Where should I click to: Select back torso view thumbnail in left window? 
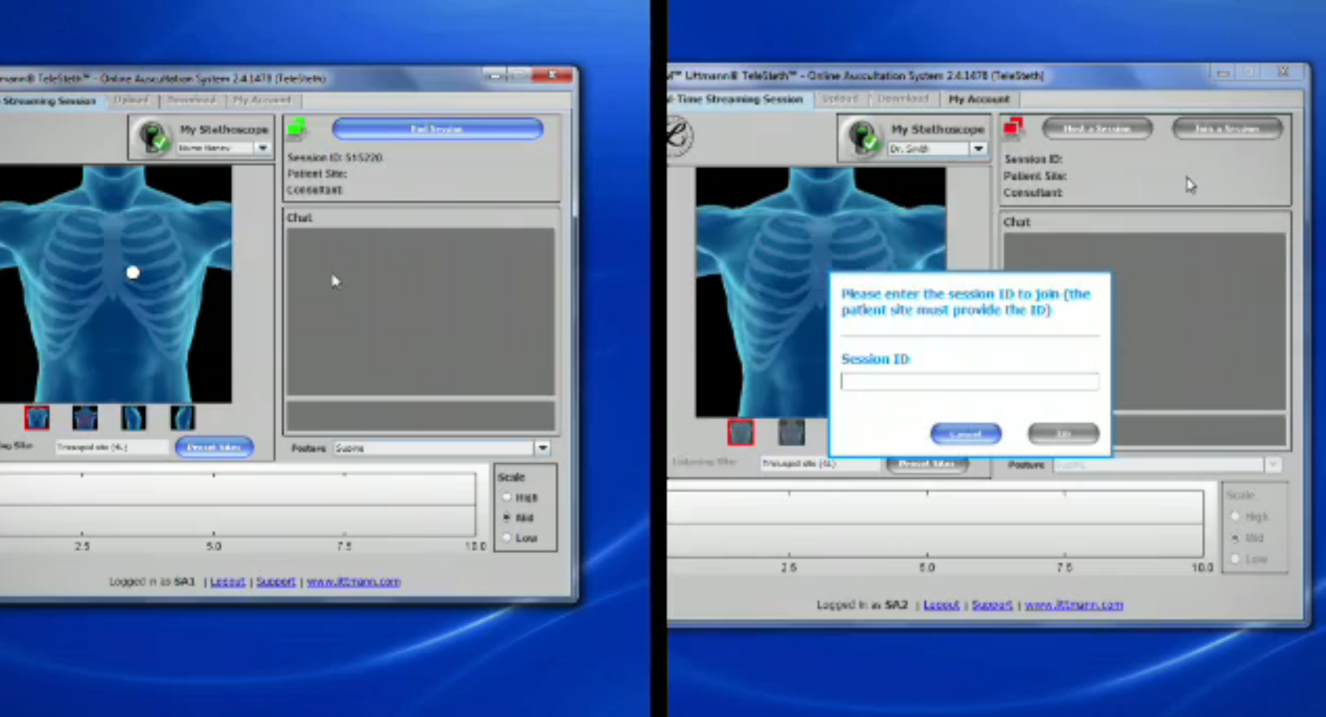click(x=85, y=418)
